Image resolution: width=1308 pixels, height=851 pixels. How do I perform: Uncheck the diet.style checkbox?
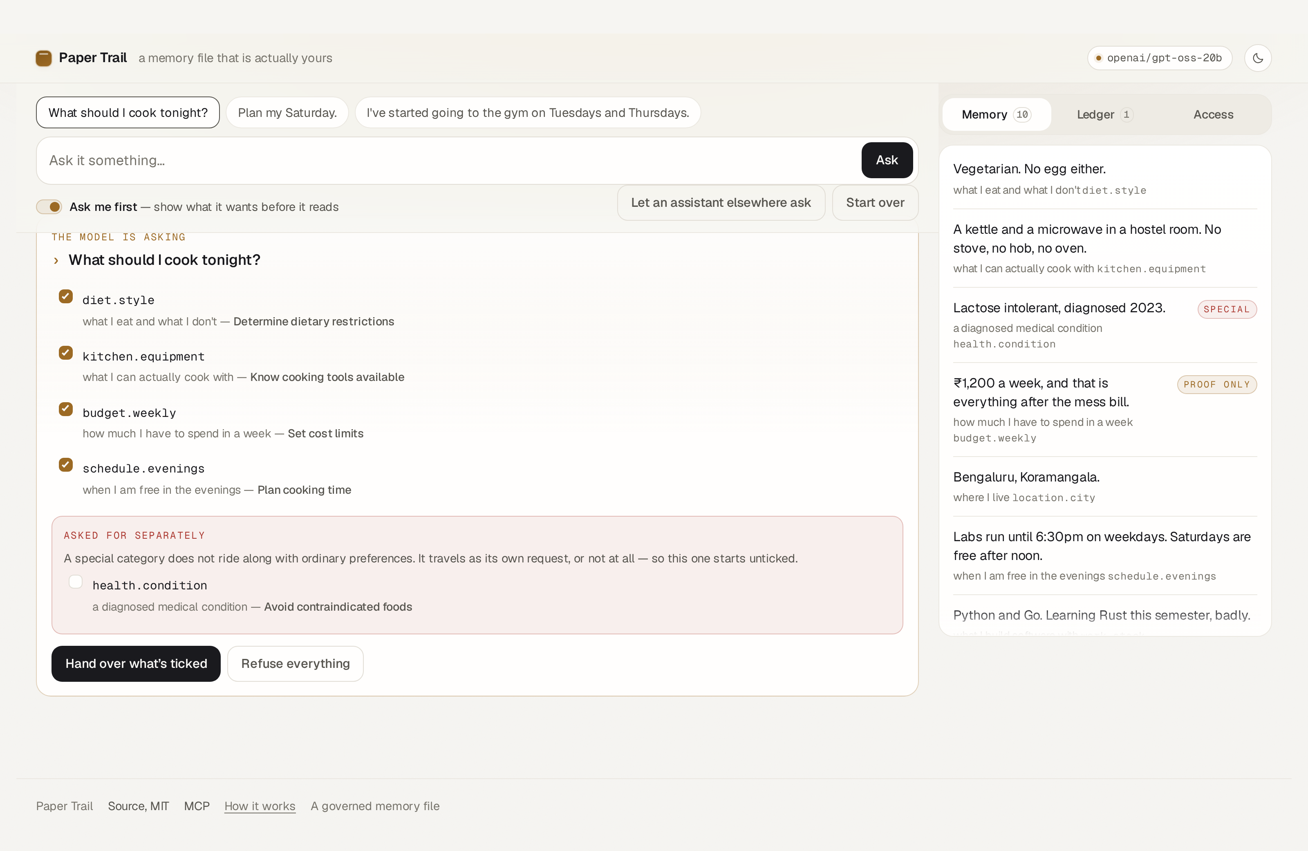[66, 296]
